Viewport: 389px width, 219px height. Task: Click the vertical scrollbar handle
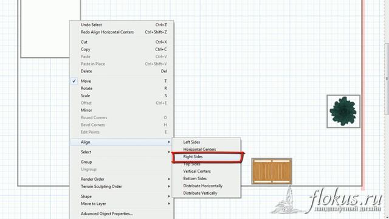pos(387,79)
